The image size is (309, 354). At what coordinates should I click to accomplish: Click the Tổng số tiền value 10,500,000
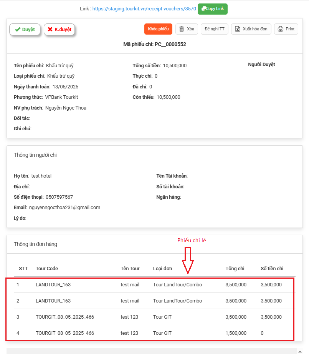coord(175,66)
